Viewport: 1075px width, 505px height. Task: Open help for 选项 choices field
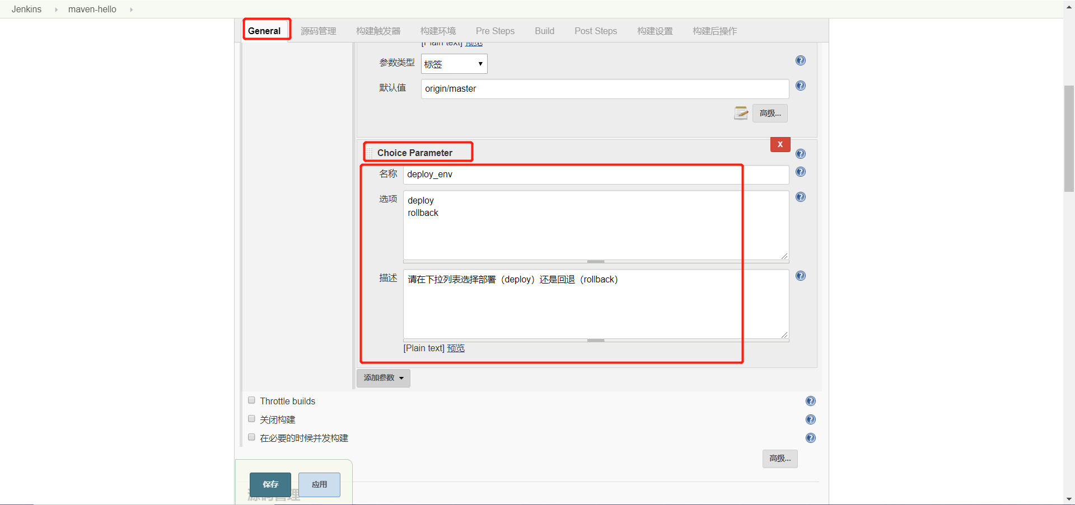(x=801, y=197)
